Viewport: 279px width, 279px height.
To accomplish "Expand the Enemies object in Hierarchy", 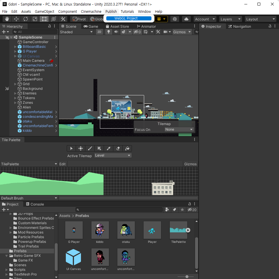I will (x=15, y=93).
